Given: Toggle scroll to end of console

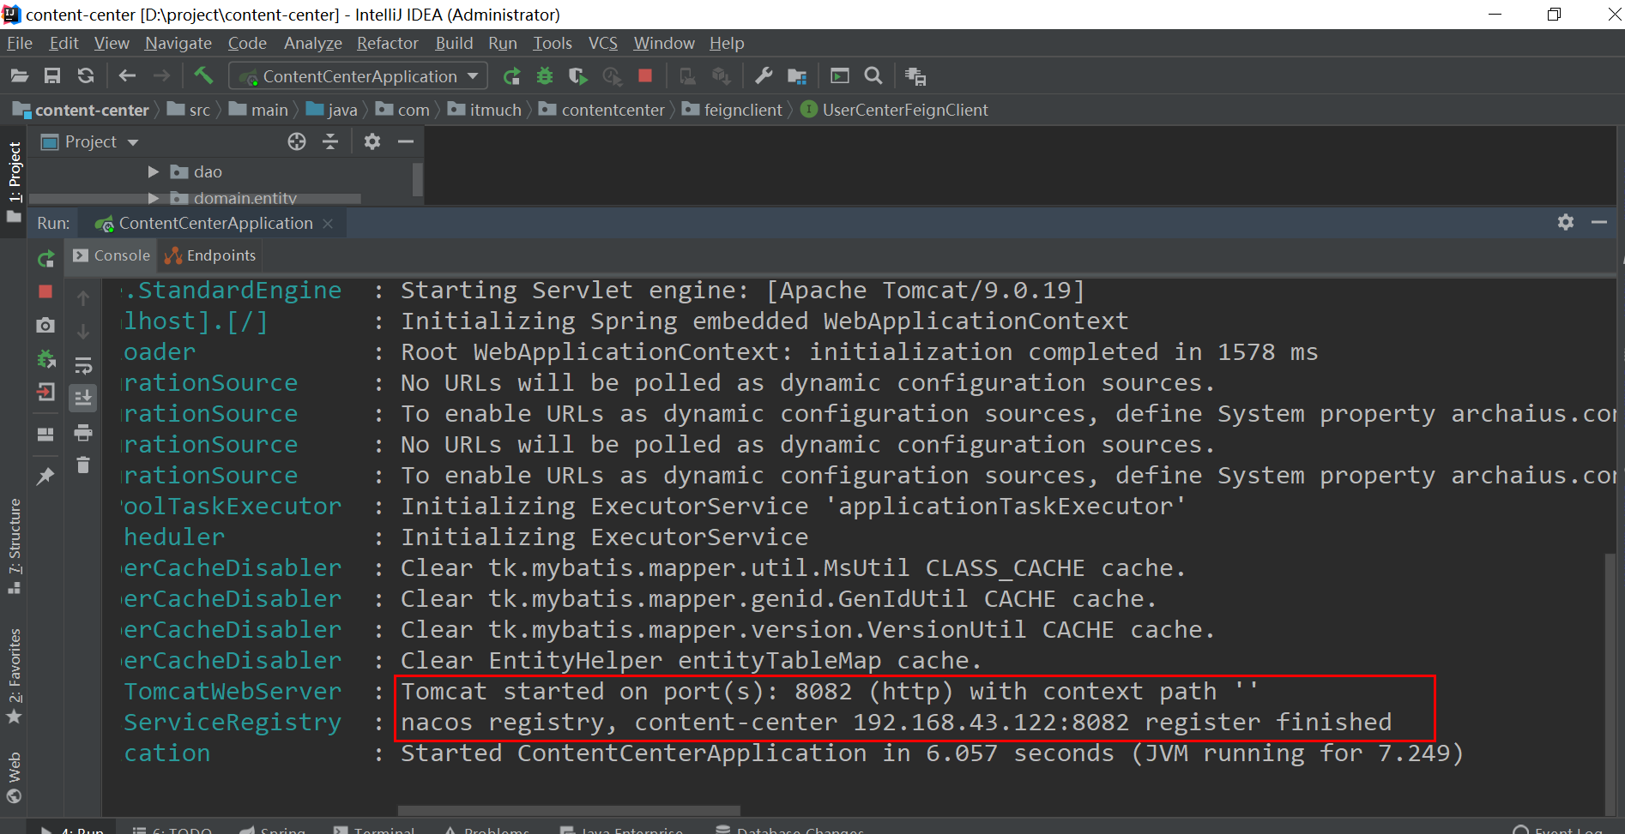Looking at the screenshot, I should (x=83, y=398).
